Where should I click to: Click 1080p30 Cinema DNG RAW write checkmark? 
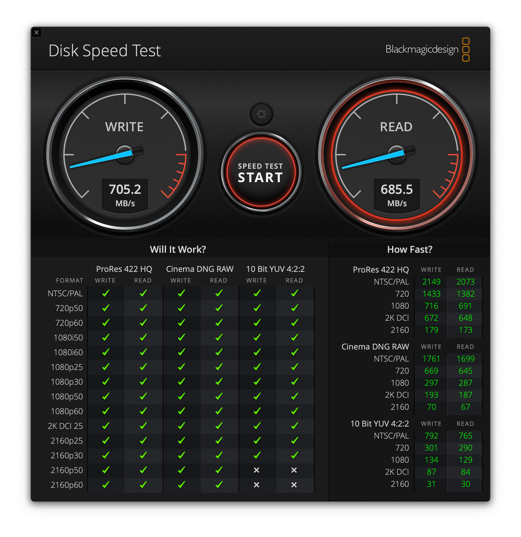[x=181, y=382]
